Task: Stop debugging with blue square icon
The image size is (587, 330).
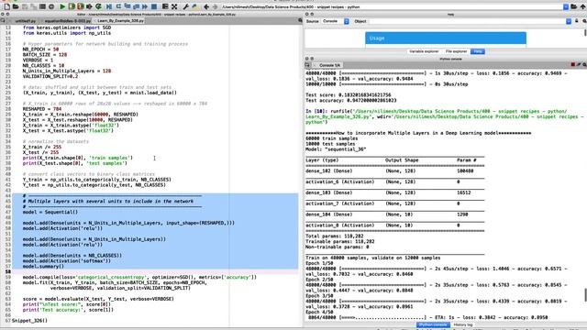Action: 154,6
